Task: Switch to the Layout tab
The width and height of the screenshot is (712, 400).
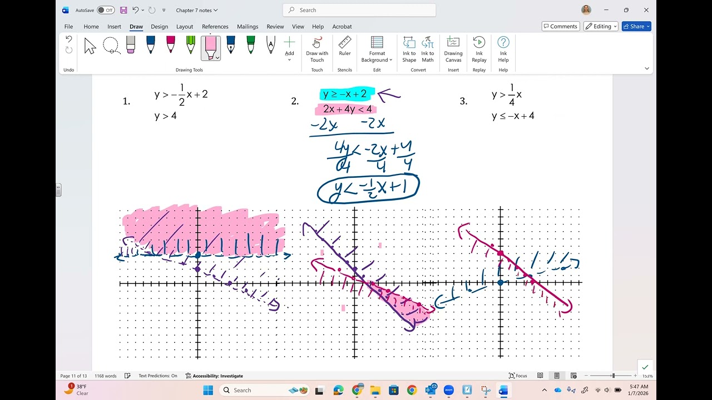Action: (185, 27)
